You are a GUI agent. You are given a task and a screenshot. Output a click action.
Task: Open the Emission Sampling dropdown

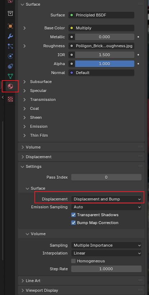point(106,207)
